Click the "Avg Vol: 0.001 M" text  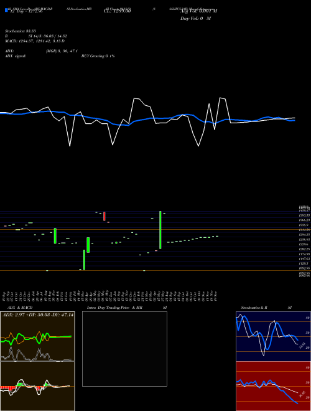tap(198, 11)
